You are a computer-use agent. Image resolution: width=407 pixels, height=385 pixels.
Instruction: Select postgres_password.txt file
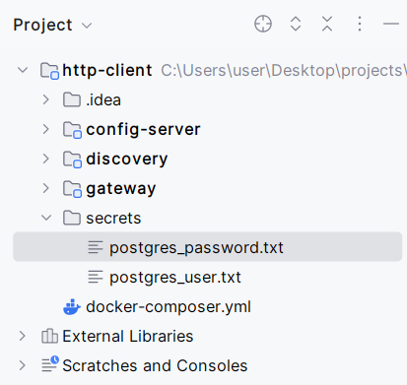[208, 247]
